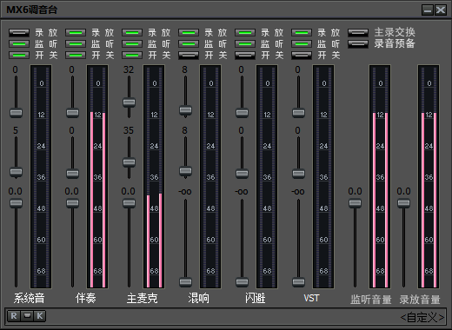Turn off the 伴奏 channel 开关 switch
Image resolution: width=452 pixels, height=330 pixels.
76,55
